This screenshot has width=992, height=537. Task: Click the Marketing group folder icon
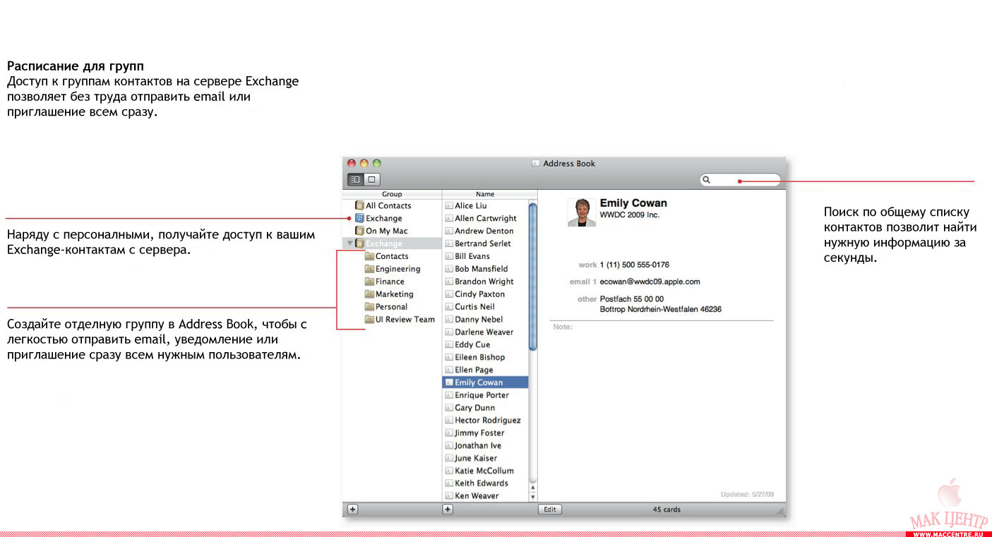369,294
